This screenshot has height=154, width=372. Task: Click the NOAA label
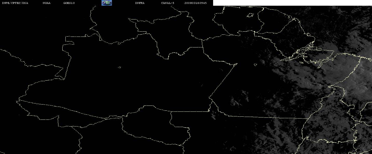47,3
